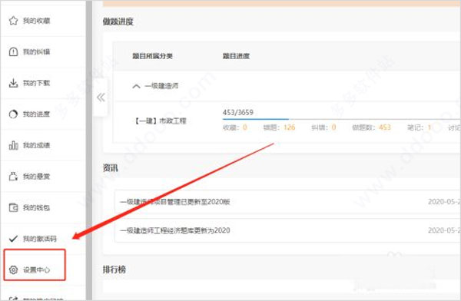Click the 纠错: 0 statistic
Screen dimensions: 461x301
323,127
